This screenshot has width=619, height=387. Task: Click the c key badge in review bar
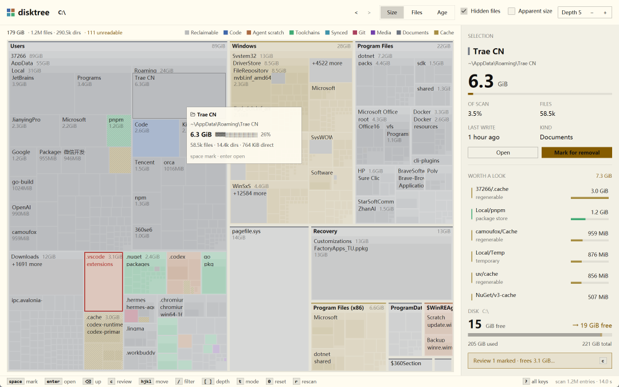603,361
